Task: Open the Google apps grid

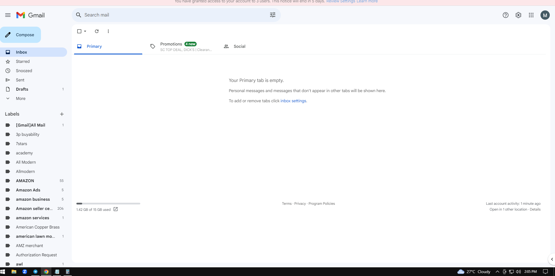Action: (x=531, y=15)
